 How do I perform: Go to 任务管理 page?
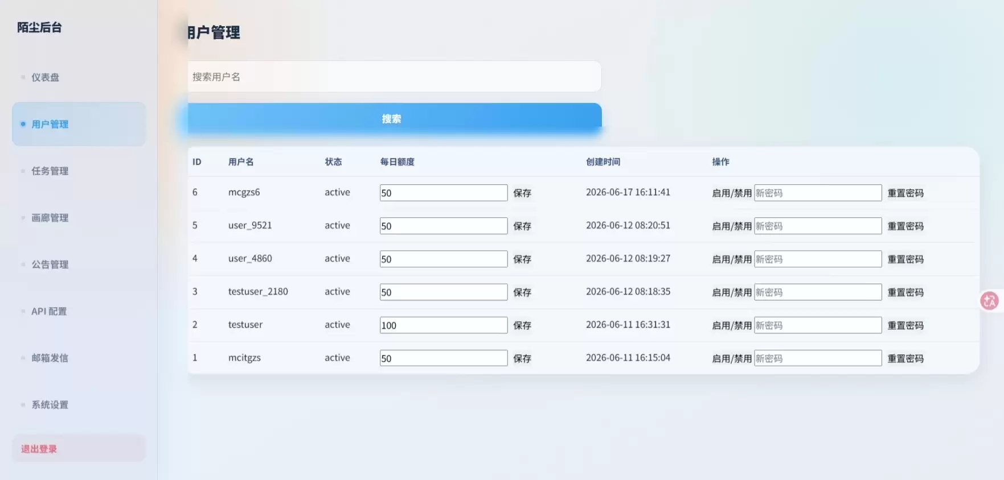coord(79,171)
